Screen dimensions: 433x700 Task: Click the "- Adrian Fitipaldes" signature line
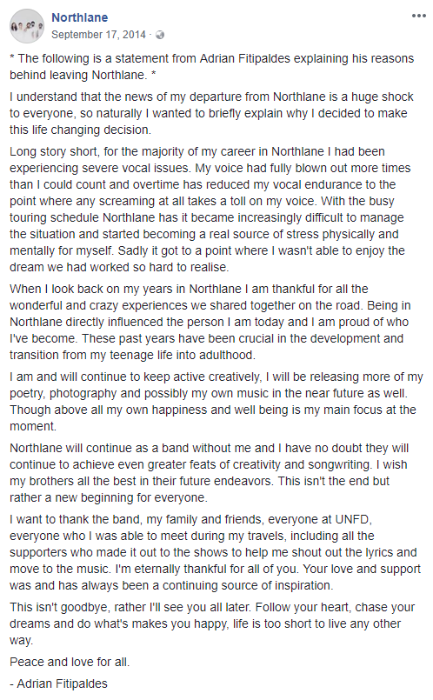58,684
